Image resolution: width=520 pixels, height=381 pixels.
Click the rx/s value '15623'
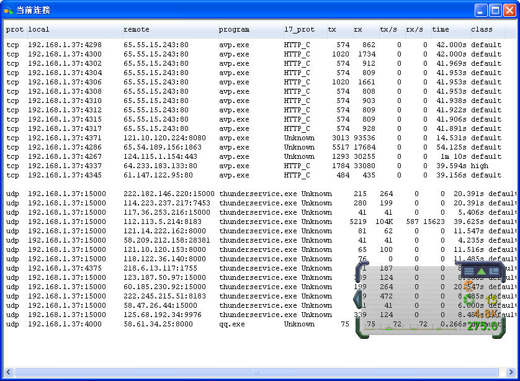(434, 221)
